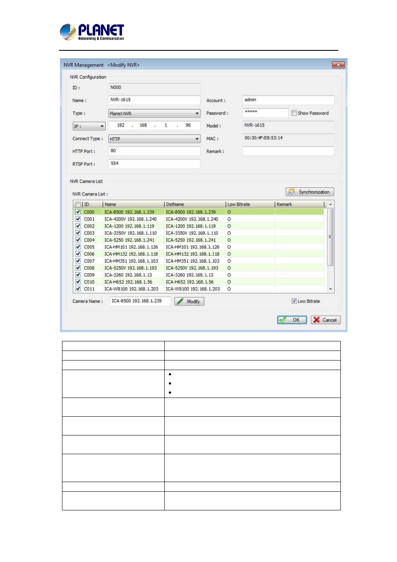397x562 pixels.
Task: Click the camera list scroll down arrow
Action: 330,289
